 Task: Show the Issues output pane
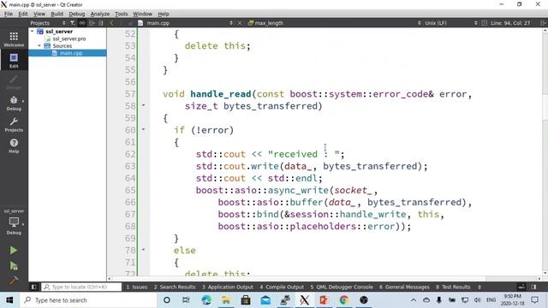(137, 287)
